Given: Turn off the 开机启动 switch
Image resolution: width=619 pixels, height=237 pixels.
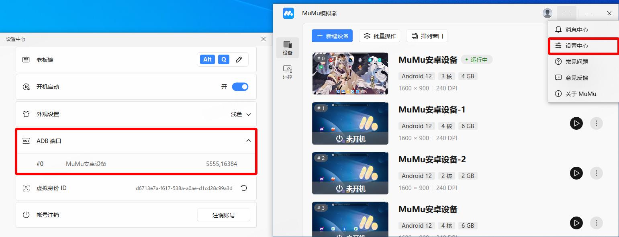Looking at the screenshot, I should click(240, 87).
